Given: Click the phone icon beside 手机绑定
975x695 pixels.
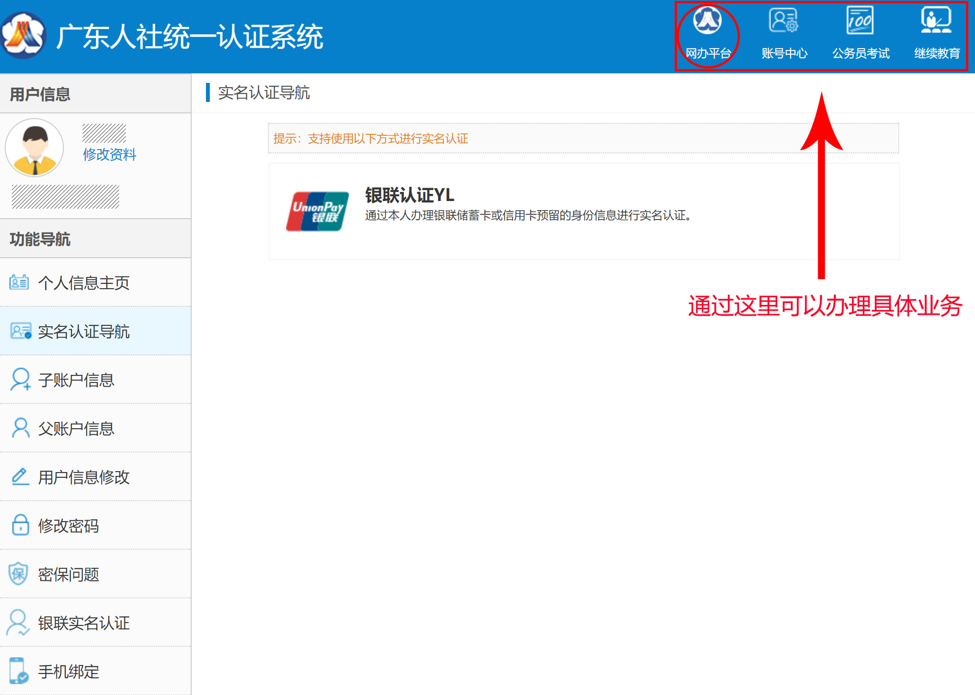Looking at the screenshot, I should coord(18,671).
